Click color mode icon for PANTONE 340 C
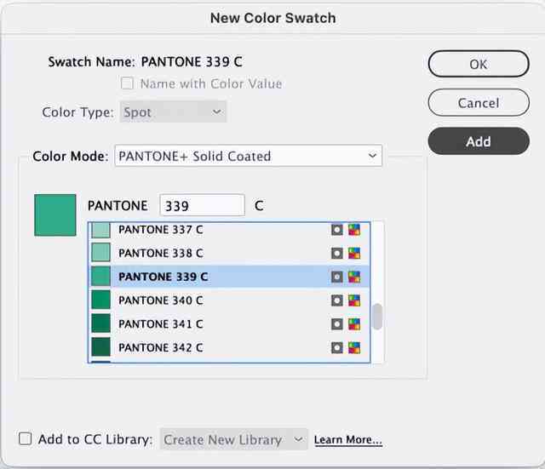The height and width of the screenshot is (469, 545). click(x=354, y=300)
